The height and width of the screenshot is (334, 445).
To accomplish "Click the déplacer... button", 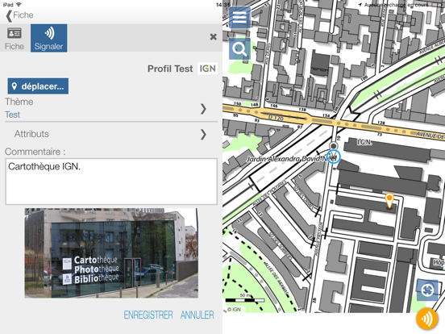I will click(x=38, y=86).
